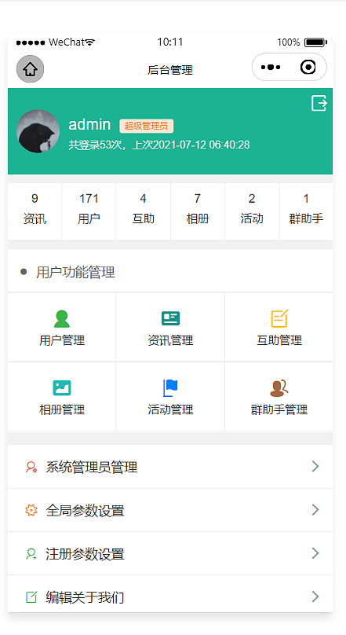
Task: Click the admin cat avatar
Action: pyautogui.click(x=38, y=131)
